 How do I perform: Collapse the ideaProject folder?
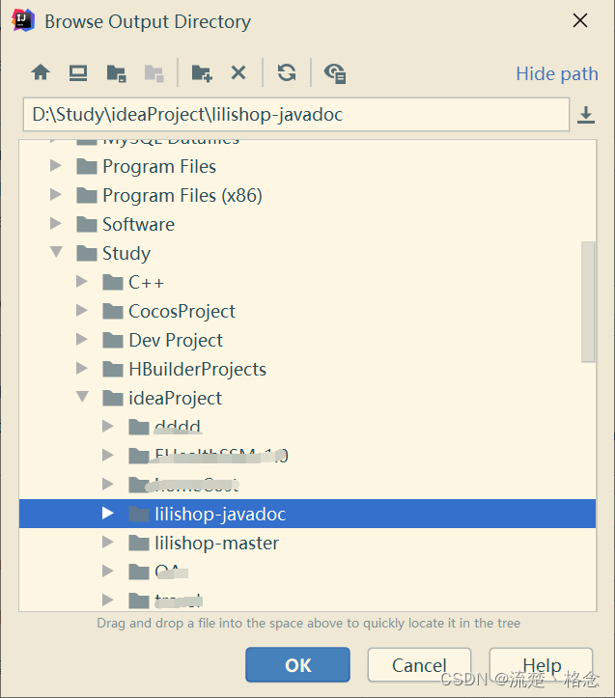83,398
